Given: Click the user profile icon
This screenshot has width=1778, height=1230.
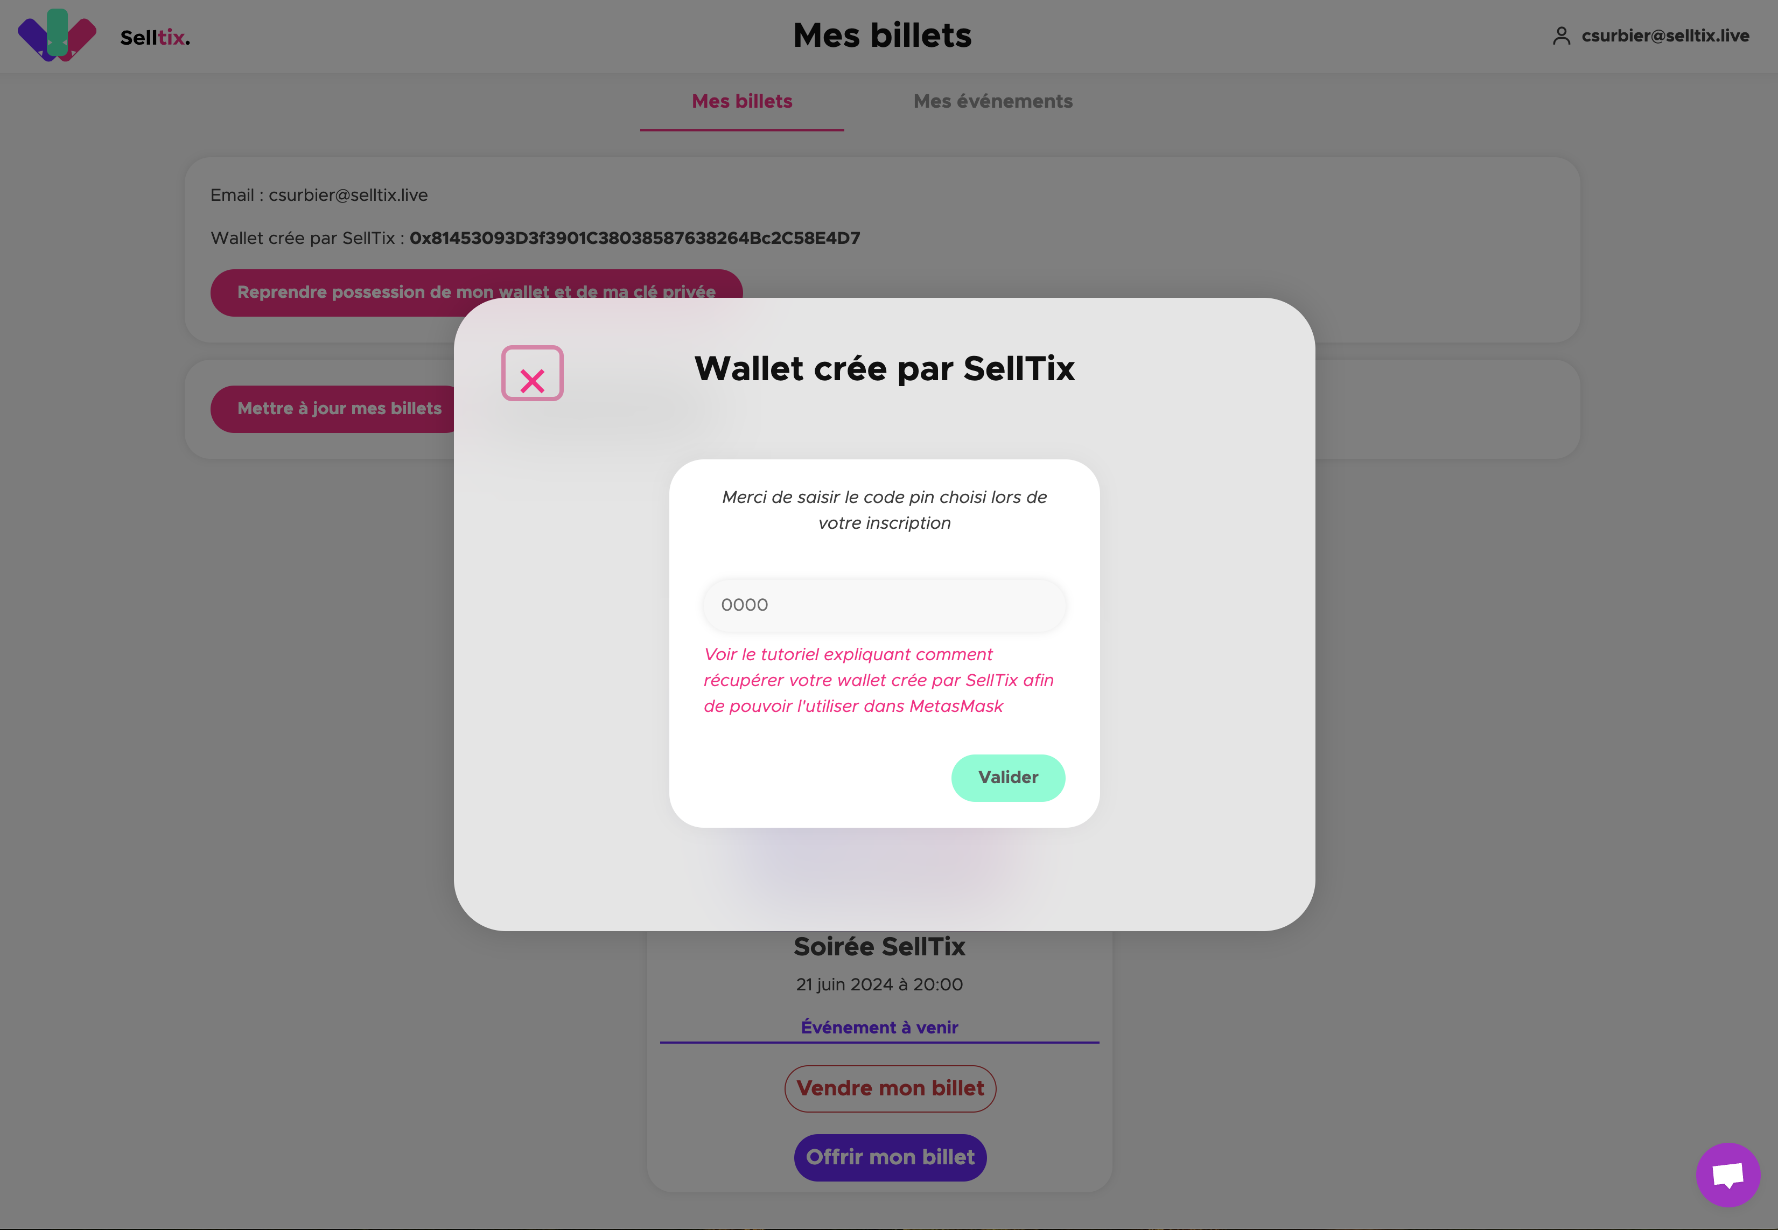Looking at the screenshot, I should [1561, 36].
